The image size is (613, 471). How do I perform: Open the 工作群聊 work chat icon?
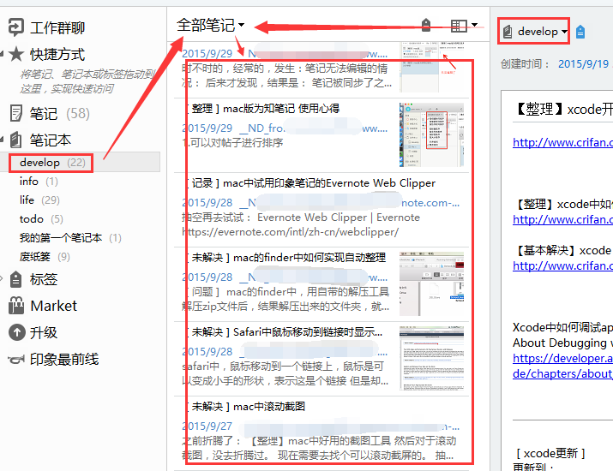(16, 27)
